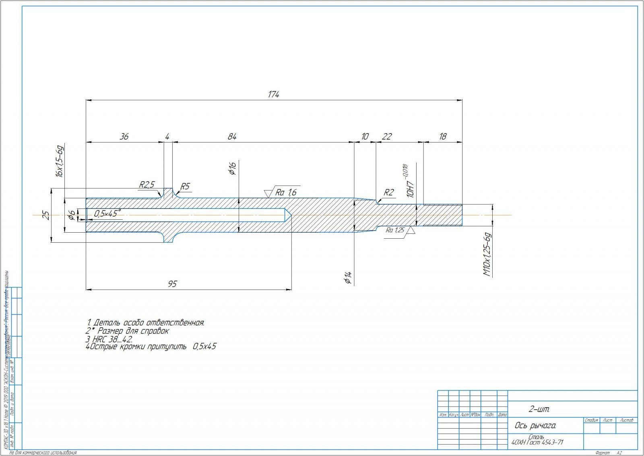Image resolution: width=644 pixels, height=456 pixels.
Task: Click the '40ХН Гост 4543-71' material cell
Action: pyautogui.click(x=537, y=442)
